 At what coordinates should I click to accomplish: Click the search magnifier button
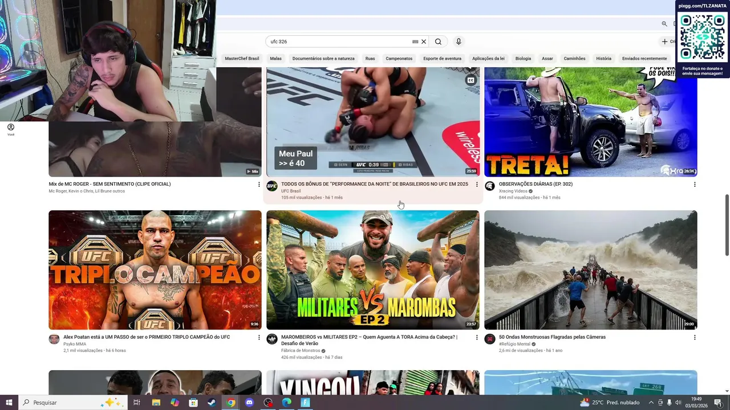coord(438,42)
